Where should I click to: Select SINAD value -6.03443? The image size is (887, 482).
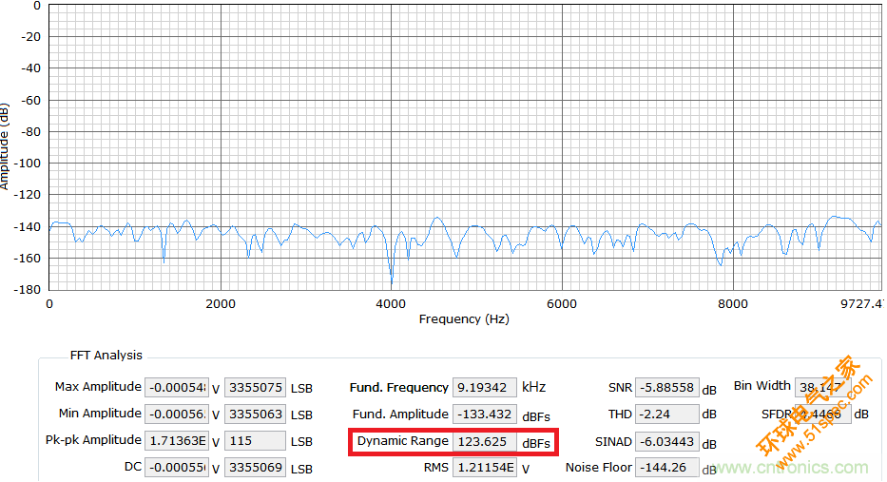coord(667,441)
